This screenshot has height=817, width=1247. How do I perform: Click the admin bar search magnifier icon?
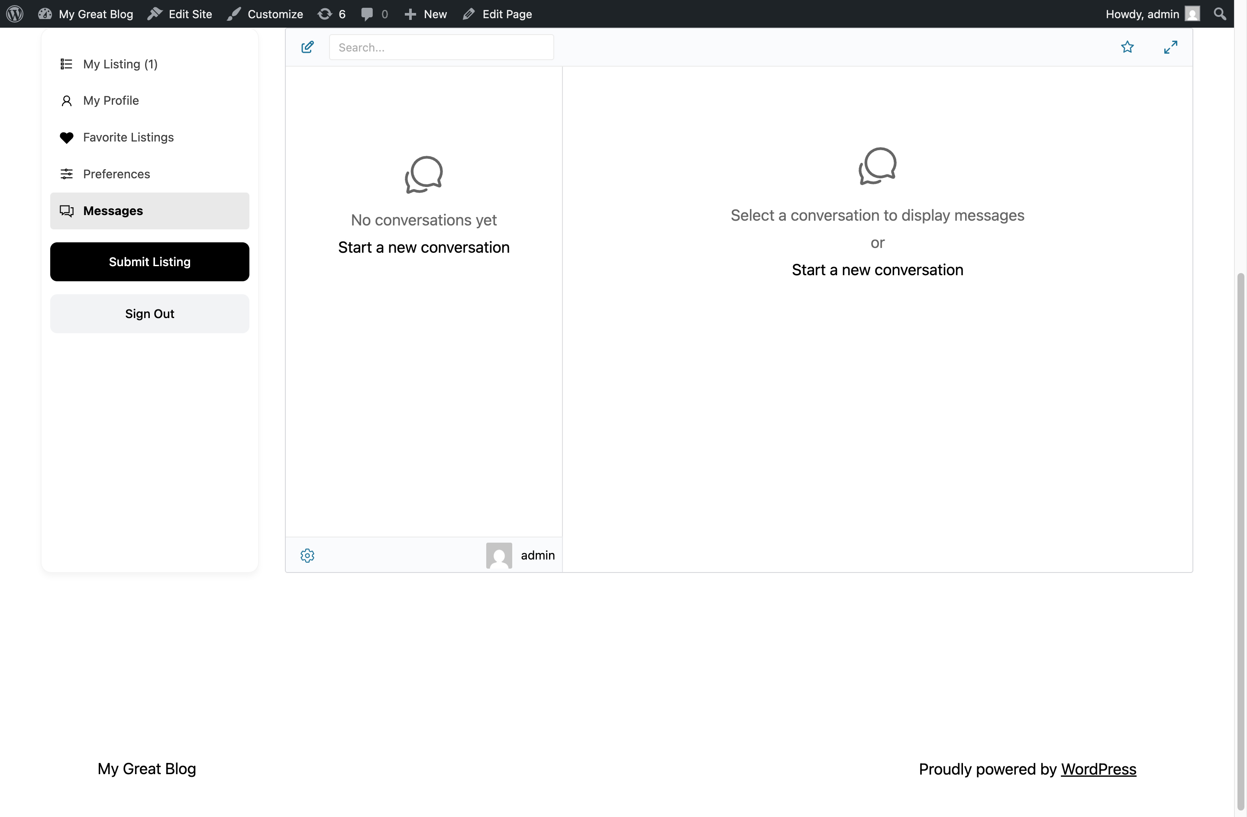pos(1220,13)
